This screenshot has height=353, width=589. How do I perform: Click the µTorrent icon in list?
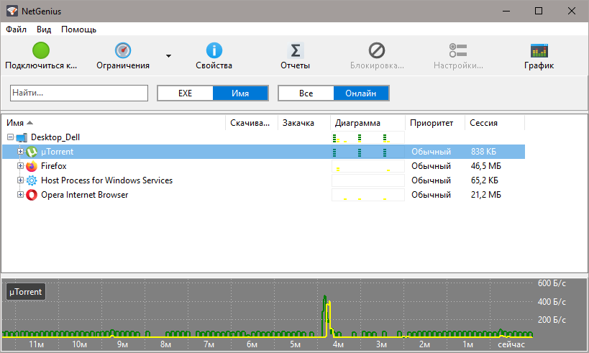coord(32,152)
